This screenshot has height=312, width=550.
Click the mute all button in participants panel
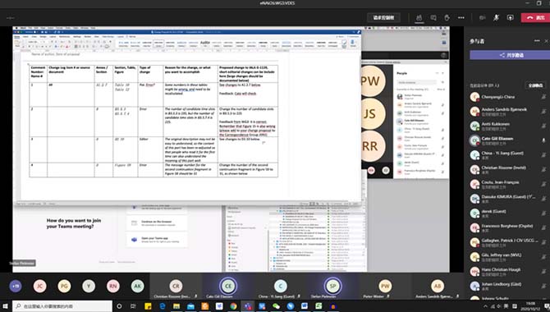point(535,85)
